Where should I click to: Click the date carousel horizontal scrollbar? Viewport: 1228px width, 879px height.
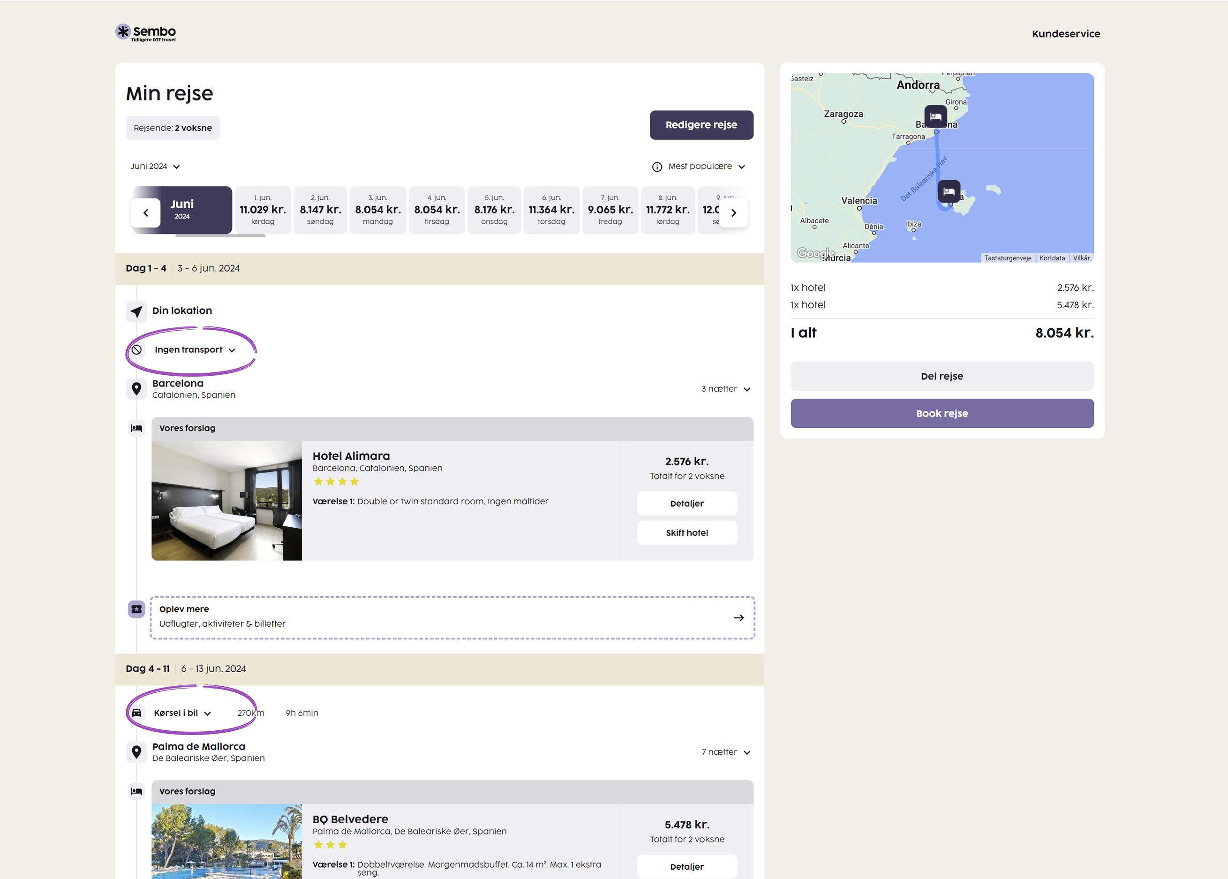coord(220,235)
